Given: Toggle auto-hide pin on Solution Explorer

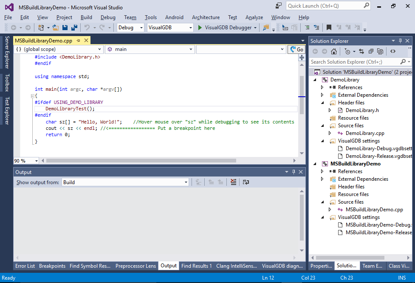Looking at the screenshot, I should point(400,41).
